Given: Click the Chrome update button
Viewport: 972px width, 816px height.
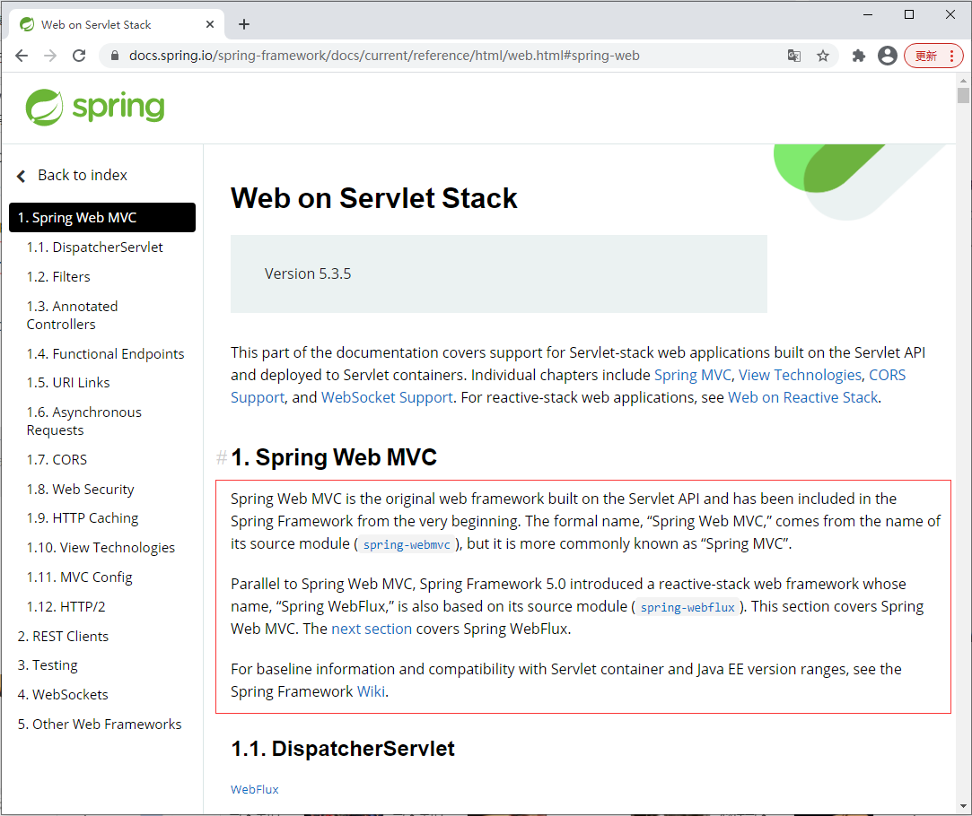Looking at the screenshot, I should [933, 56].
